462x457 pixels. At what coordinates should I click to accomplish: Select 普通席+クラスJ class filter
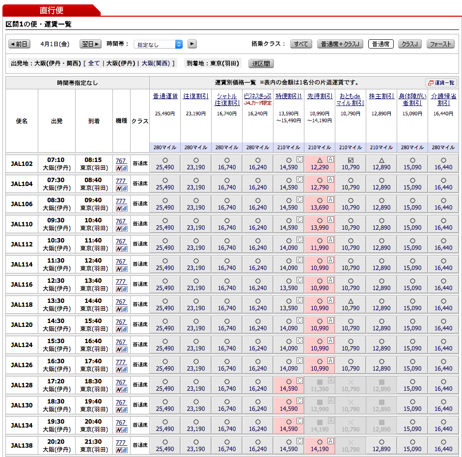[x=340, y=44]
